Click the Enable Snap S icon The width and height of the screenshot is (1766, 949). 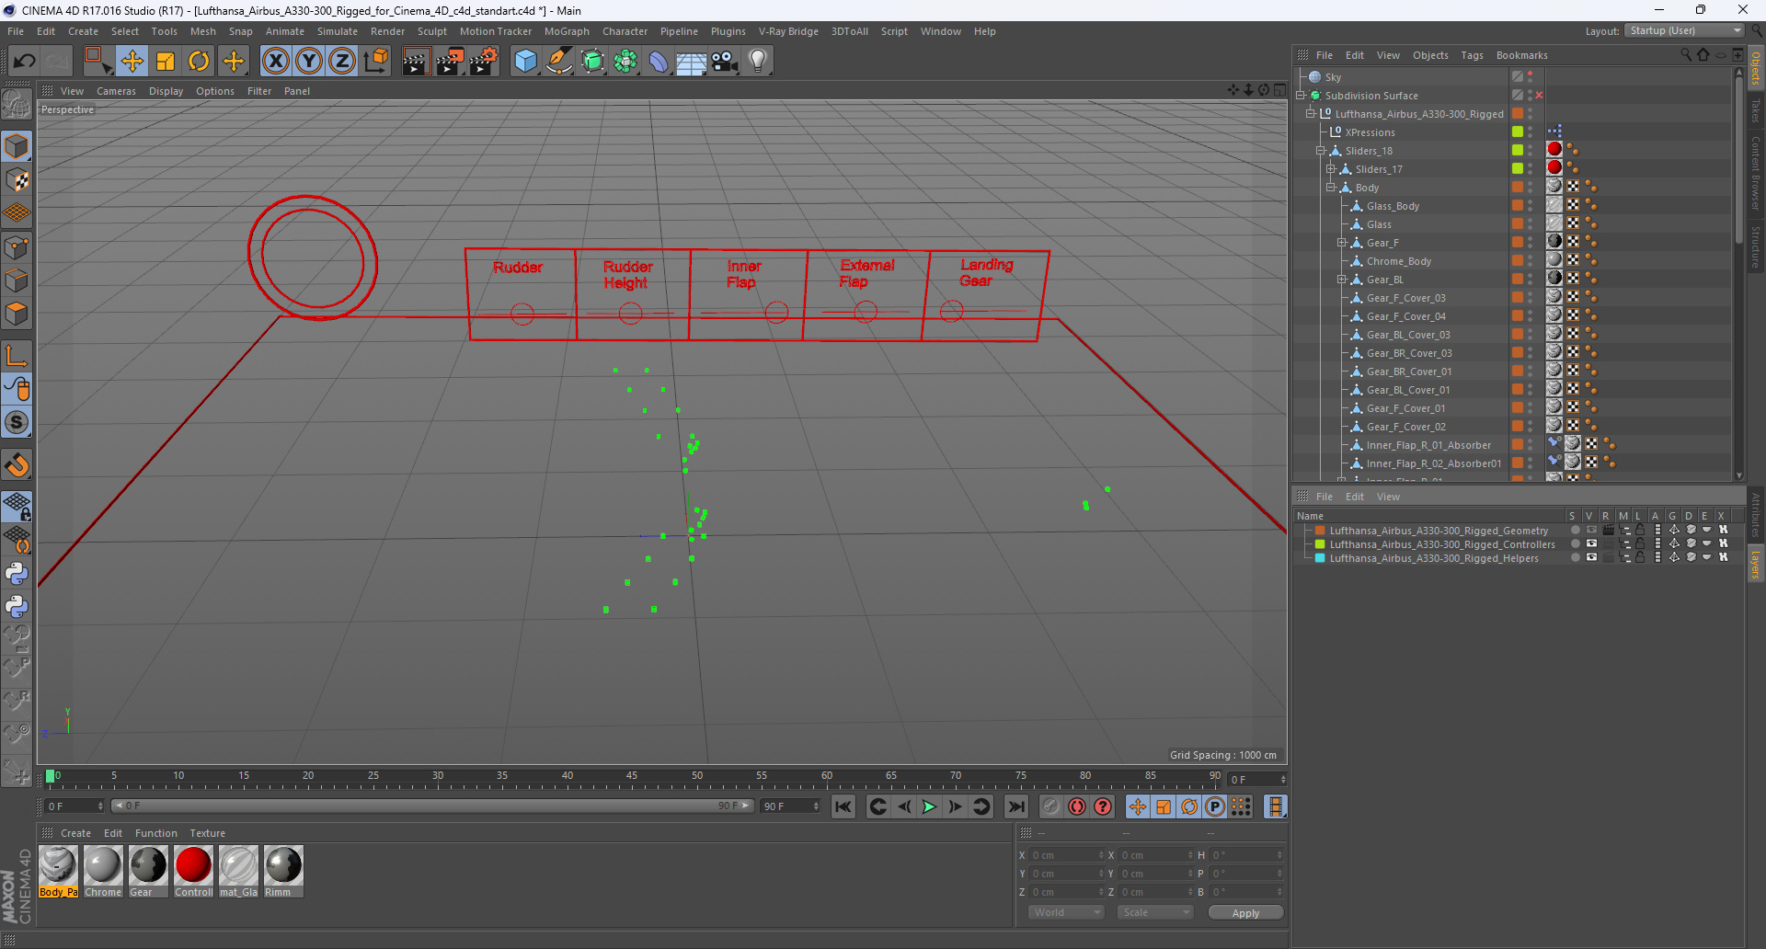(x=17, y=423)
